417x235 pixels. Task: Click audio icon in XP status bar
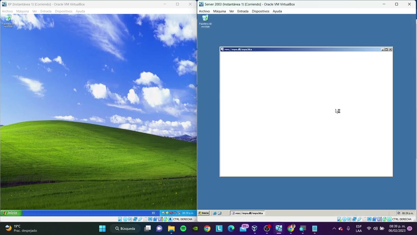[x=130, y=219]
